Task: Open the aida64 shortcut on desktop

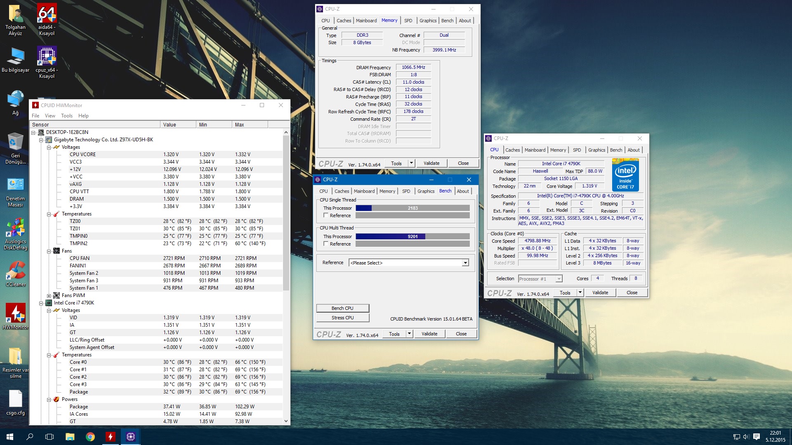Action: (x=47, y=19)
